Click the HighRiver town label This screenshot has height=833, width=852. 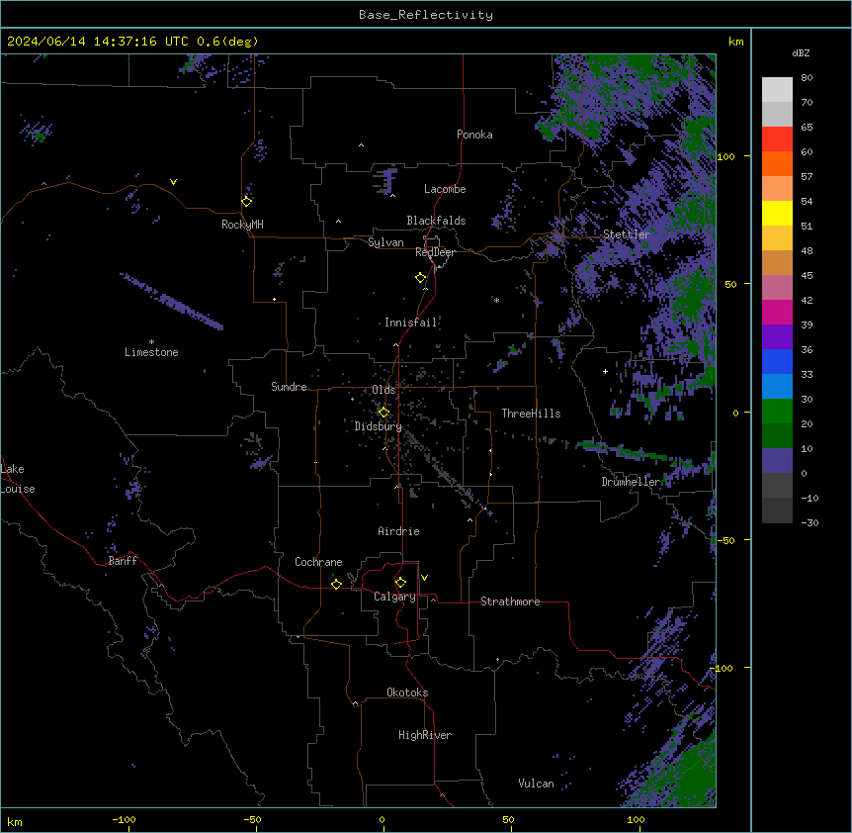[x=425, y=735]
